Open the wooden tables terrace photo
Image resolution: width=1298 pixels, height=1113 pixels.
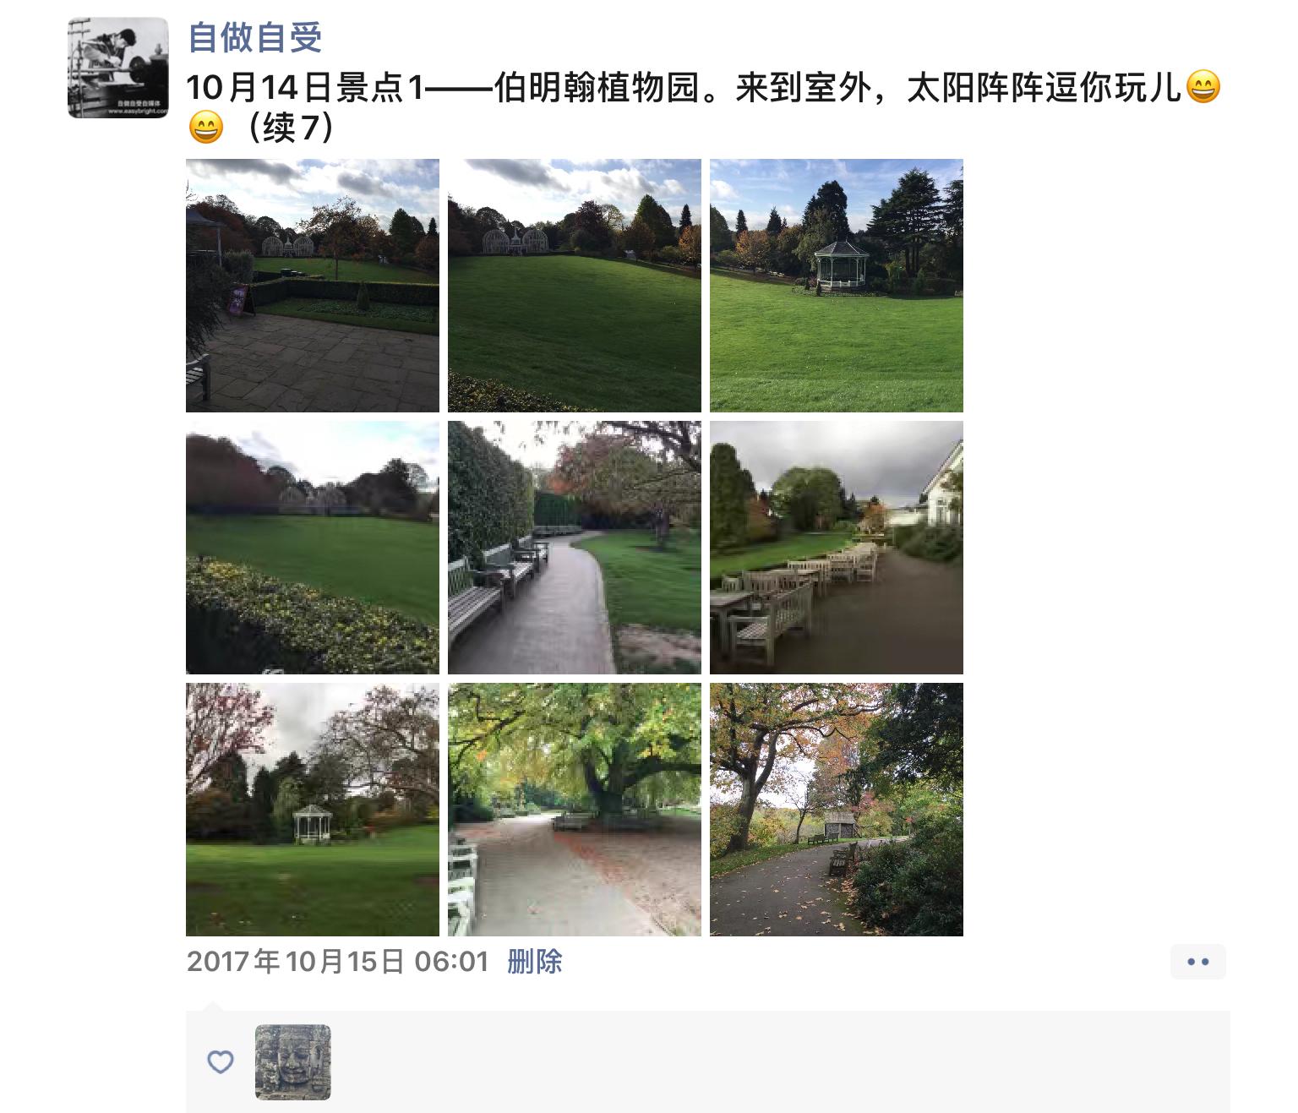pyautogui.click(x=837, y=548)
